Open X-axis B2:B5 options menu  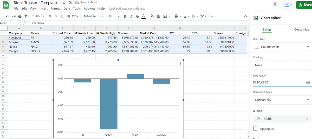pyautogui.click(x=307, y=119)
